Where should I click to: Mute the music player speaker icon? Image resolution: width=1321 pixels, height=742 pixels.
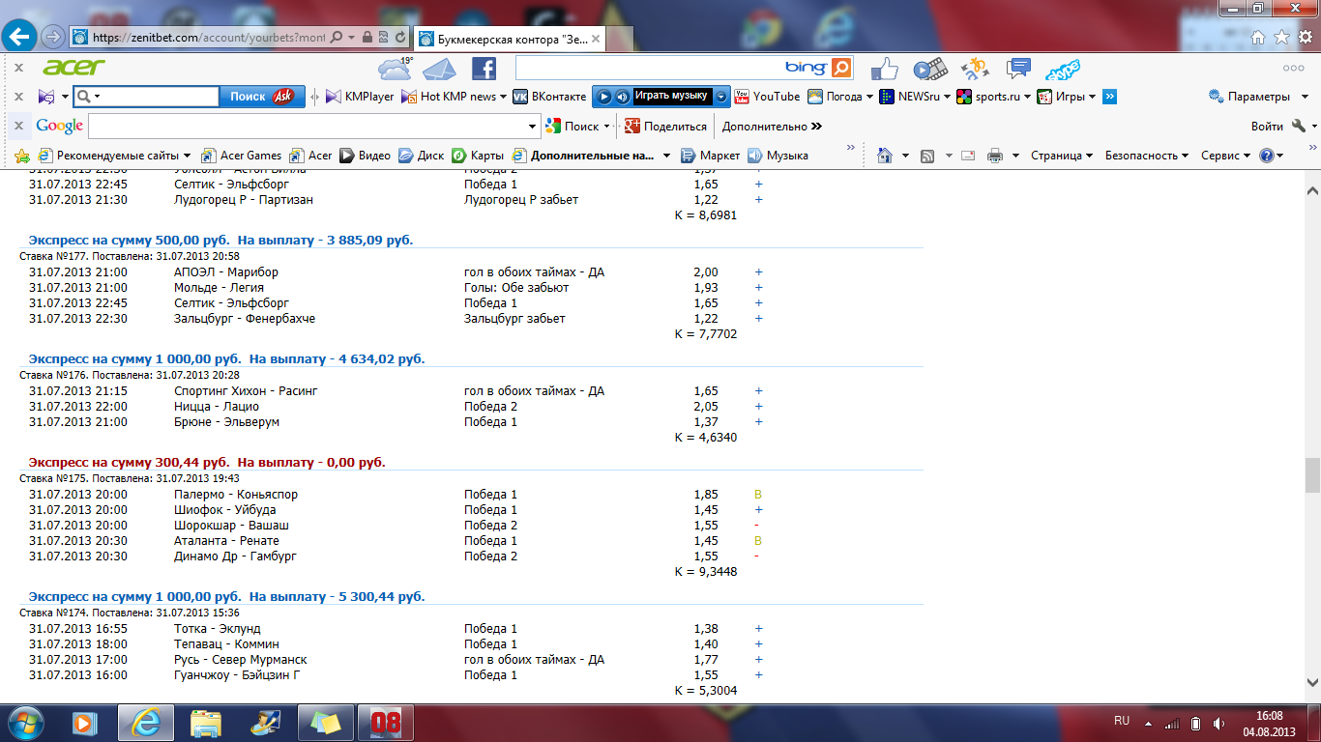pyautogui.click(x=623, y=97)
